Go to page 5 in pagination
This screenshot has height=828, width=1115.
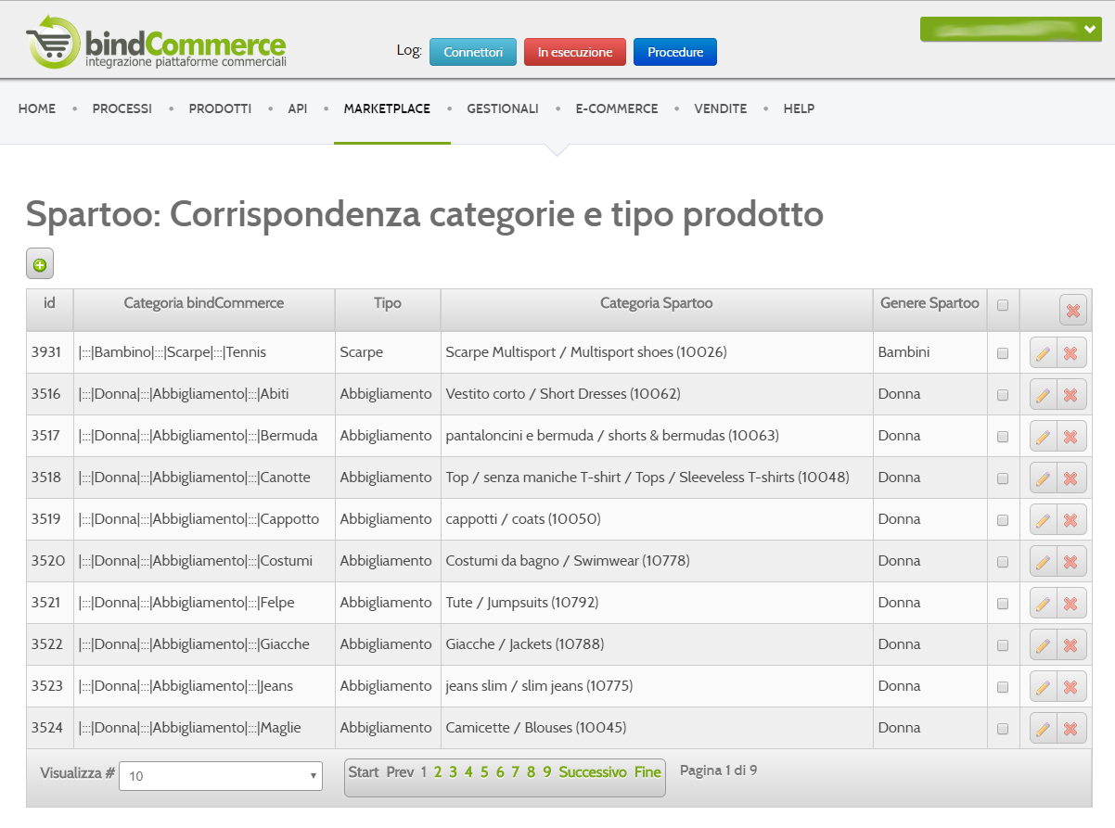point(484,771)
